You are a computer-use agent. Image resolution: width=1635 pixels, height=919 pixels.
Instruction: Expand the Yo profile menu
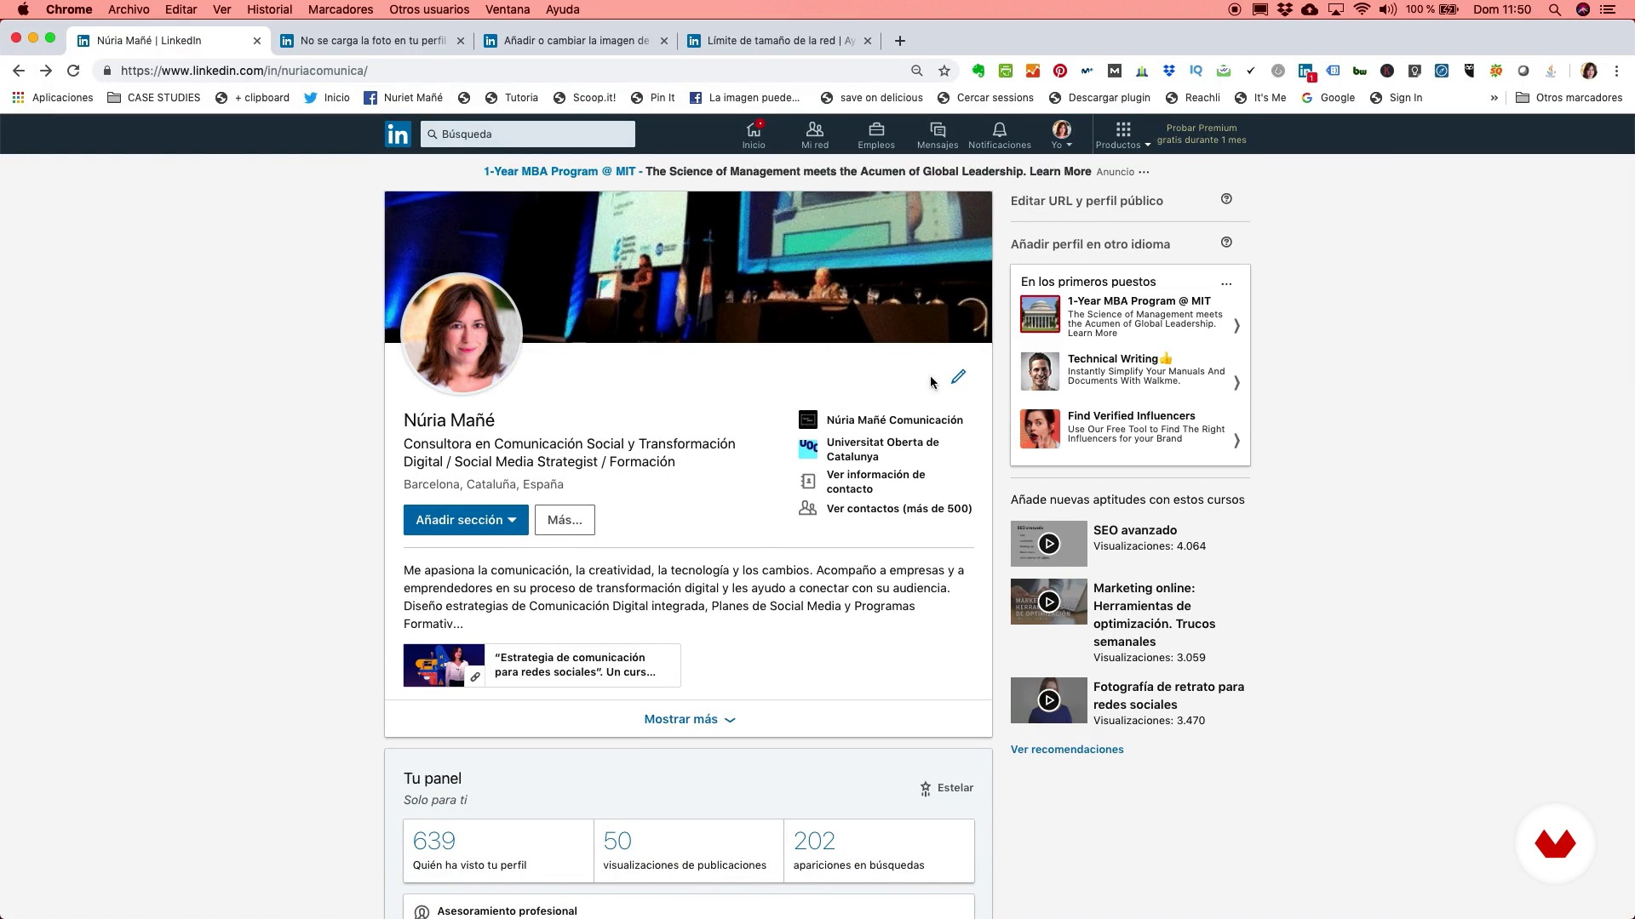pos(1061,134)
